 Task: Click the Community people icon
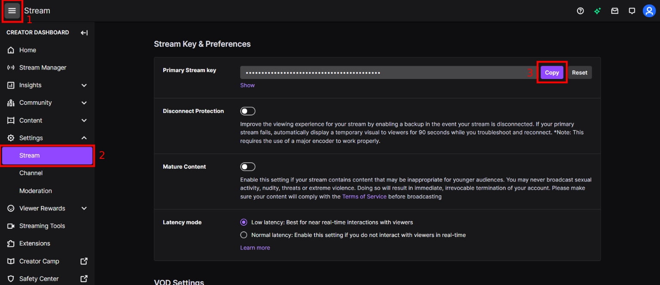[11, 103]
